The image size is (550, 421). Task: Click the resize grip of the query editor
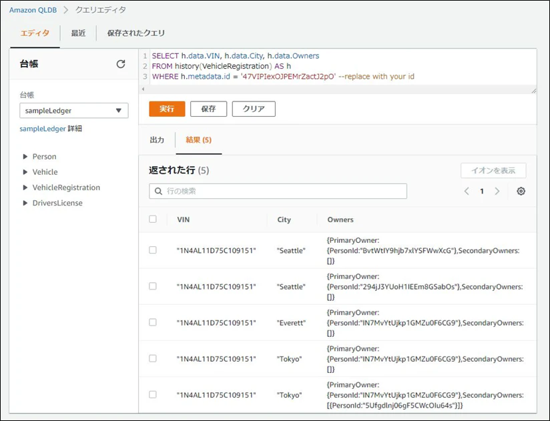(533, 91)
